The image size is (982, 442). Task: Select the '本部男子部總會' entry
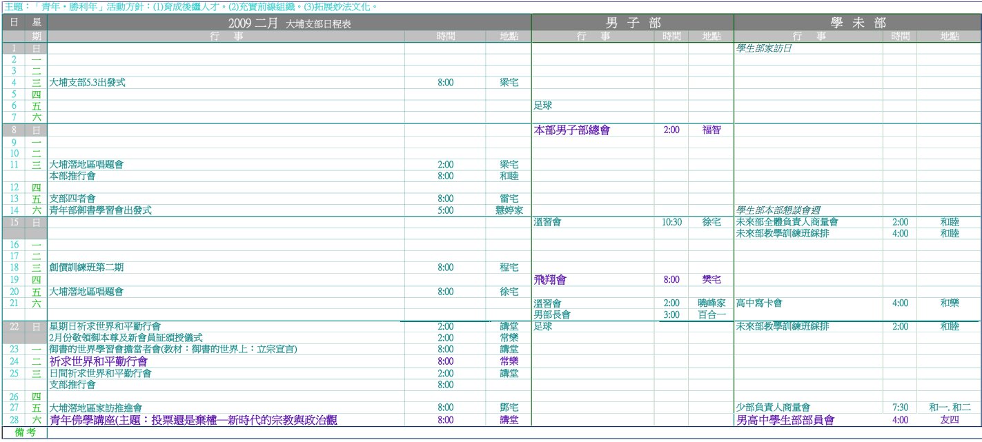[x=572, y=130]
